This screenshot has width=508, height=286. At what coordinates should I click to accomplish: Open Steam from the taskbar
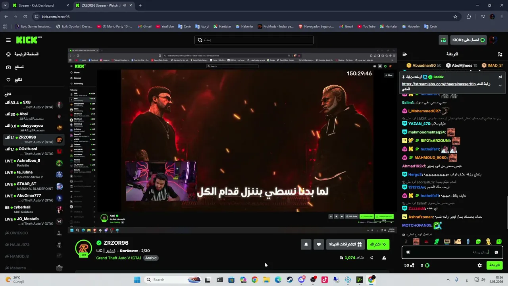click(290, 280)
